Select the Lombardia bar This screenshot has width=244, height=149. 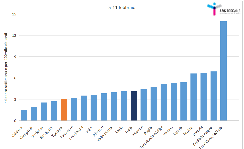pyautogui.click(x=84, y=108)
